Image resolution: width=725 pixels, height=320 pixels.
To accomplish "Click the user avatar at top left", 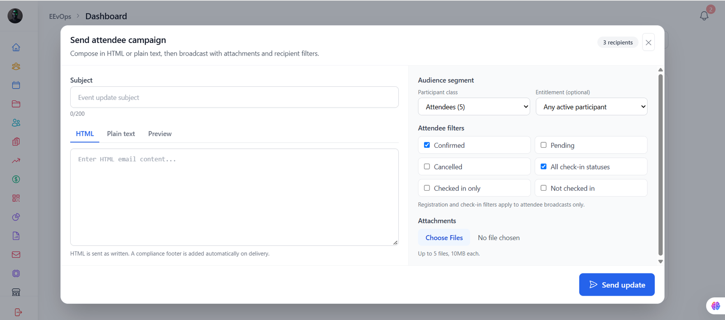I will pos(15,16).
